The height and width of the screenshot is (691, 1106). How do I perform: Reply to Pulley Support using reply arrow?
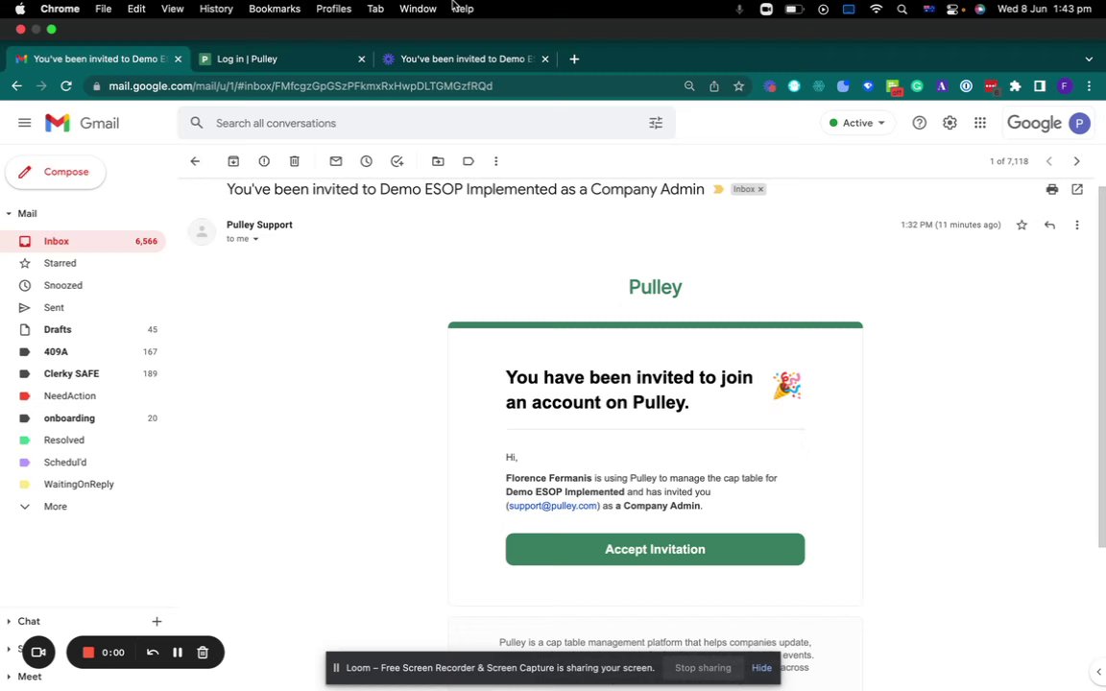[x=1049, y=226]
